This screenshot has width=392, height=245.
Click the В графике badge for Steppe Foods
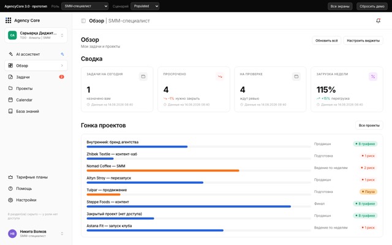pyautogui.click(x=365, y=204)
